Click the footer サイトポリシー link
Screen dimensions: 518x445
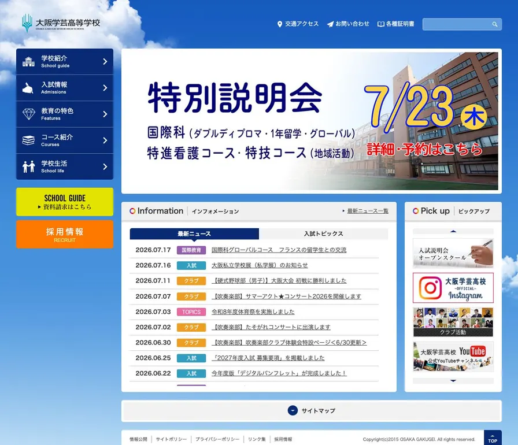(x=171, y=439)
